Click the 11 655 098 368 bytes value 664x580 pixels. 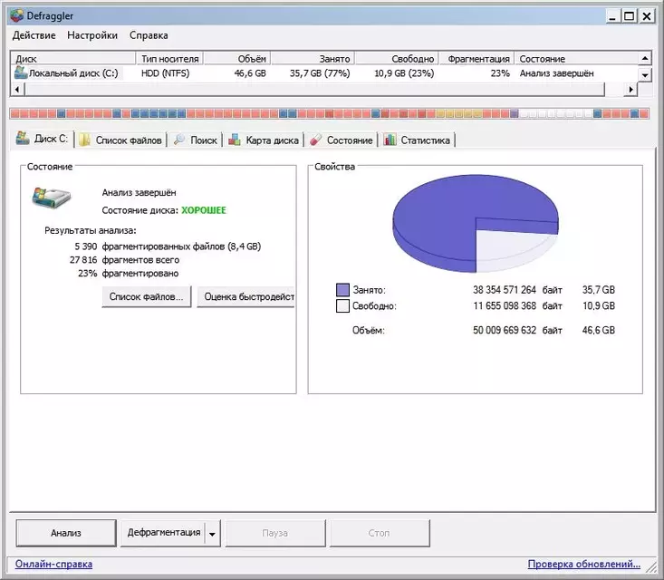tap(505, 306)
